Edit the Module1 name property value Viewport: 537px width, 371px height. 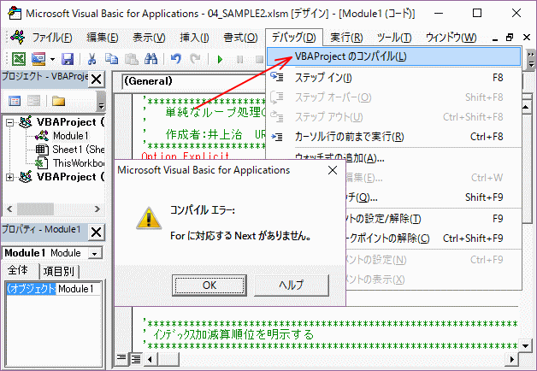79,289
